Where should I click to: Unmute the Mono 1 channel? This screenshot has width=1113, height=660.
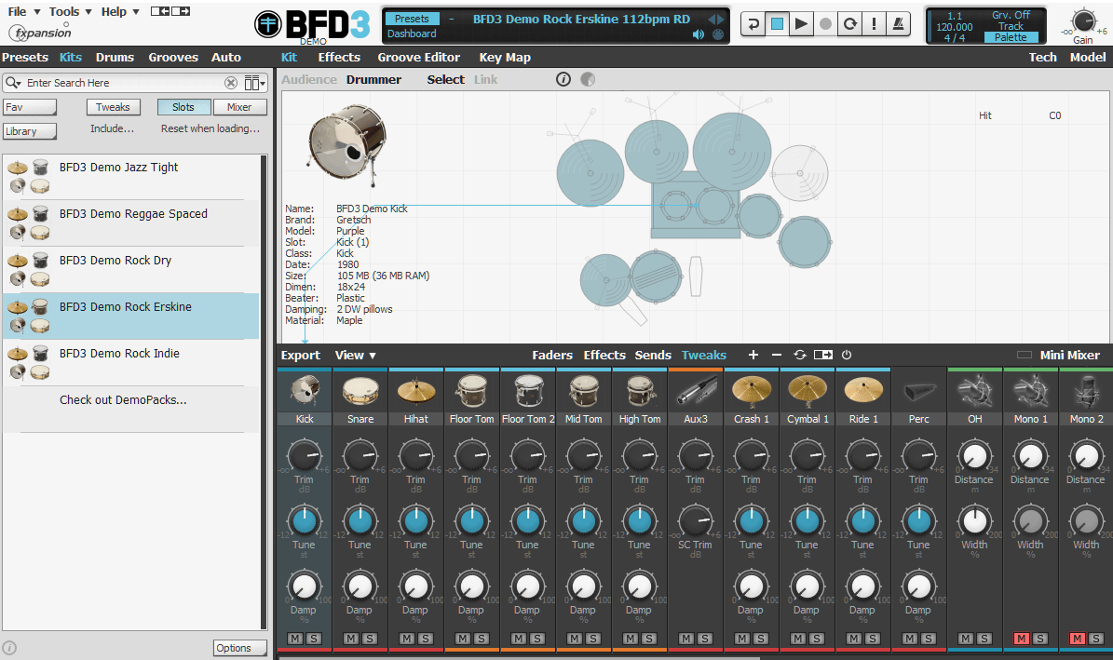[x=1022, y=639]
